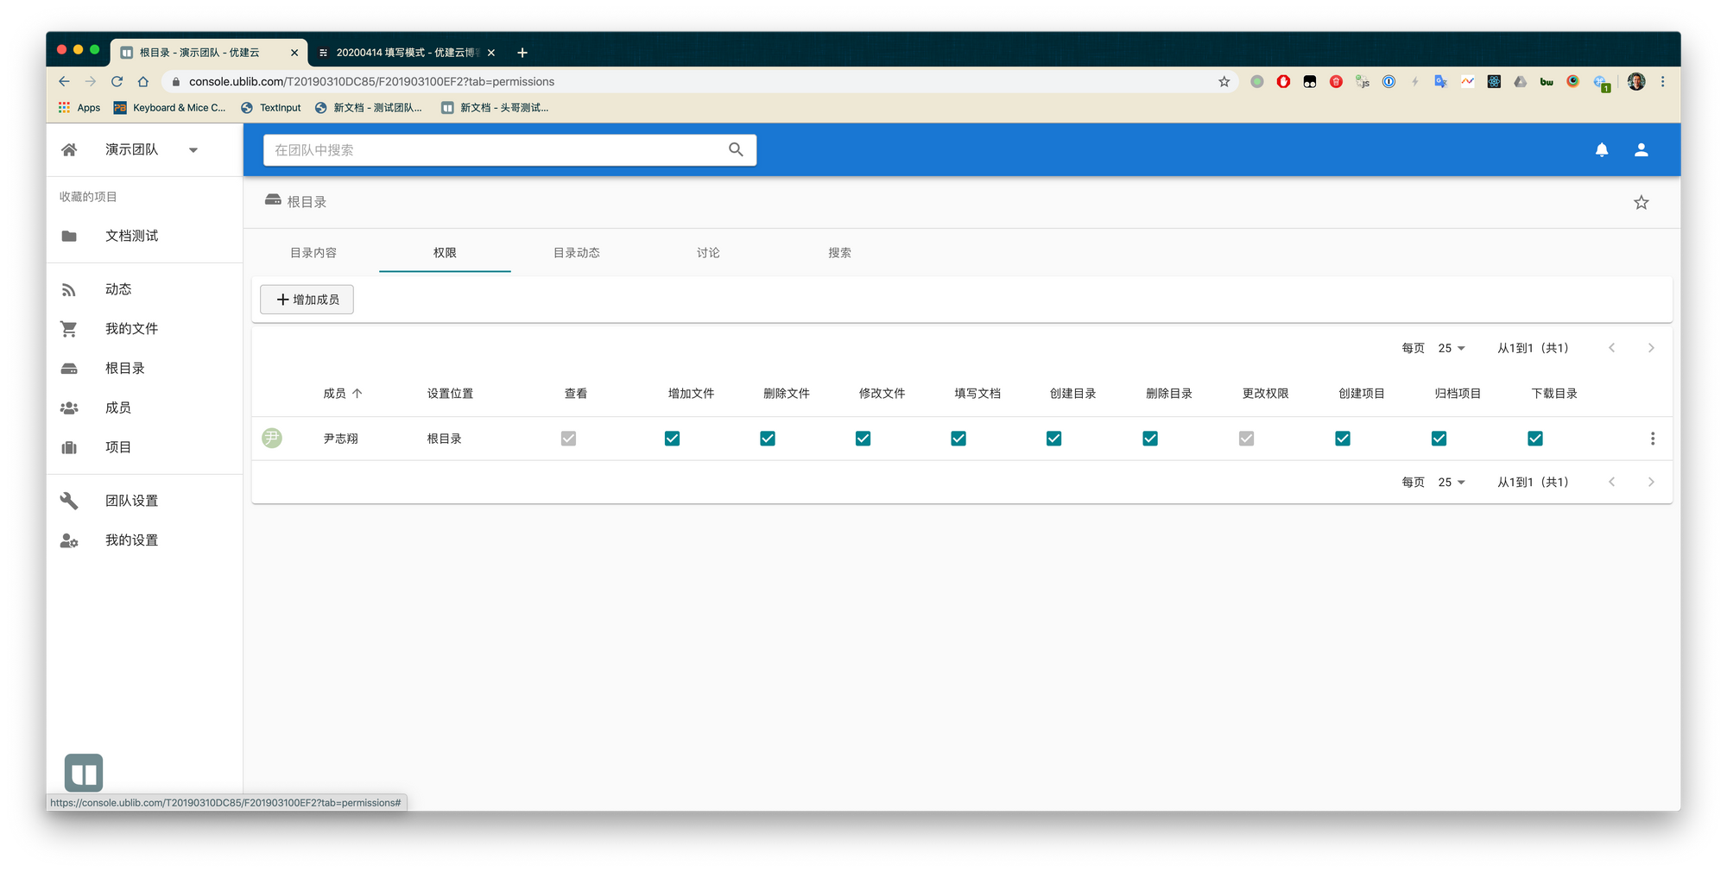Toggle the 删除目录 permission checkbox
Viewport: 1727px width, 872px height.
(x=1149, y=439)
